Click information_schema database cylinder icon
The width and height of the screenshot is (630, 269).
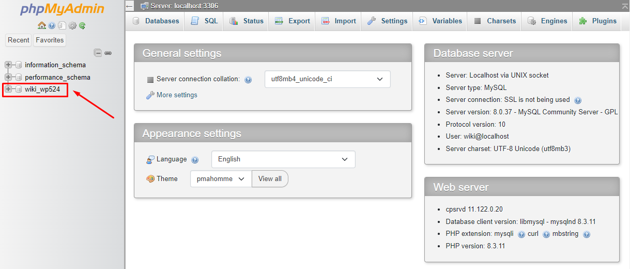coord(18,65)
